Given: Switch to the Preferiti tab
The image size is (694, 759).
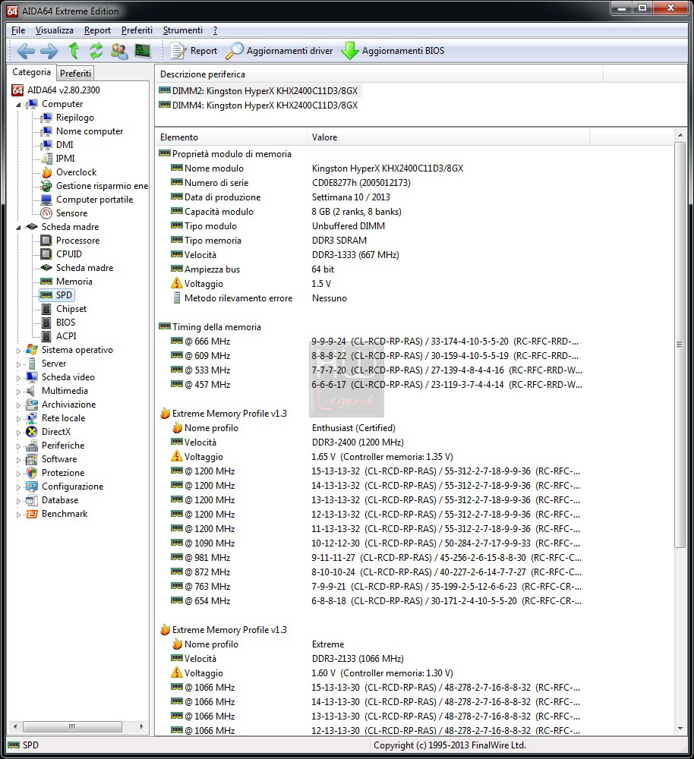Looking at the screenshot, I should pyautogui.click(x=75, y=73).
